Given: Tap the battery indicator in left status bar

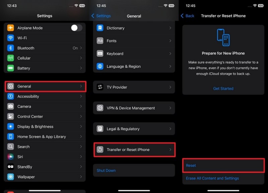Looking at the screenshot, I should tap(82, 6).
